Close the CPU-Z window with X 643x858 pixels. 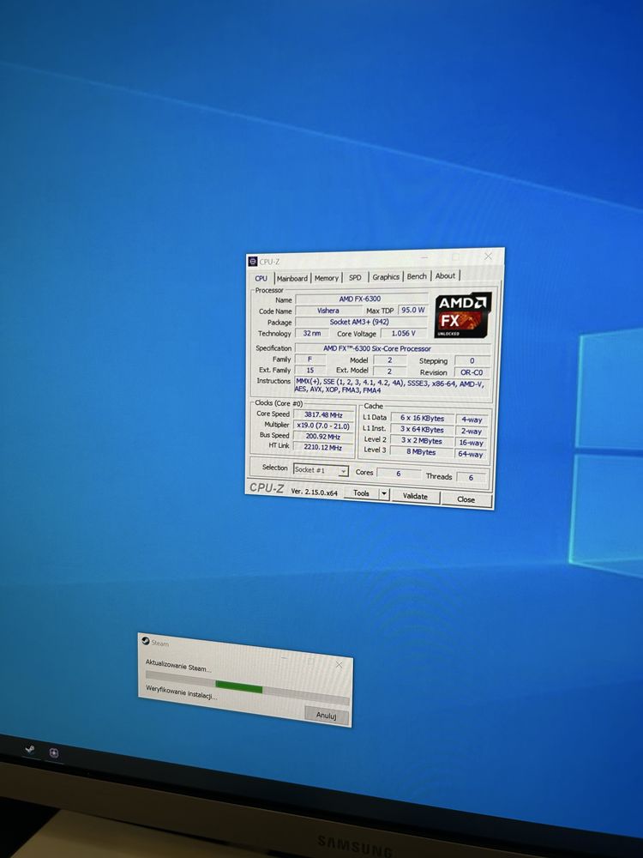(x=489, y=256)
